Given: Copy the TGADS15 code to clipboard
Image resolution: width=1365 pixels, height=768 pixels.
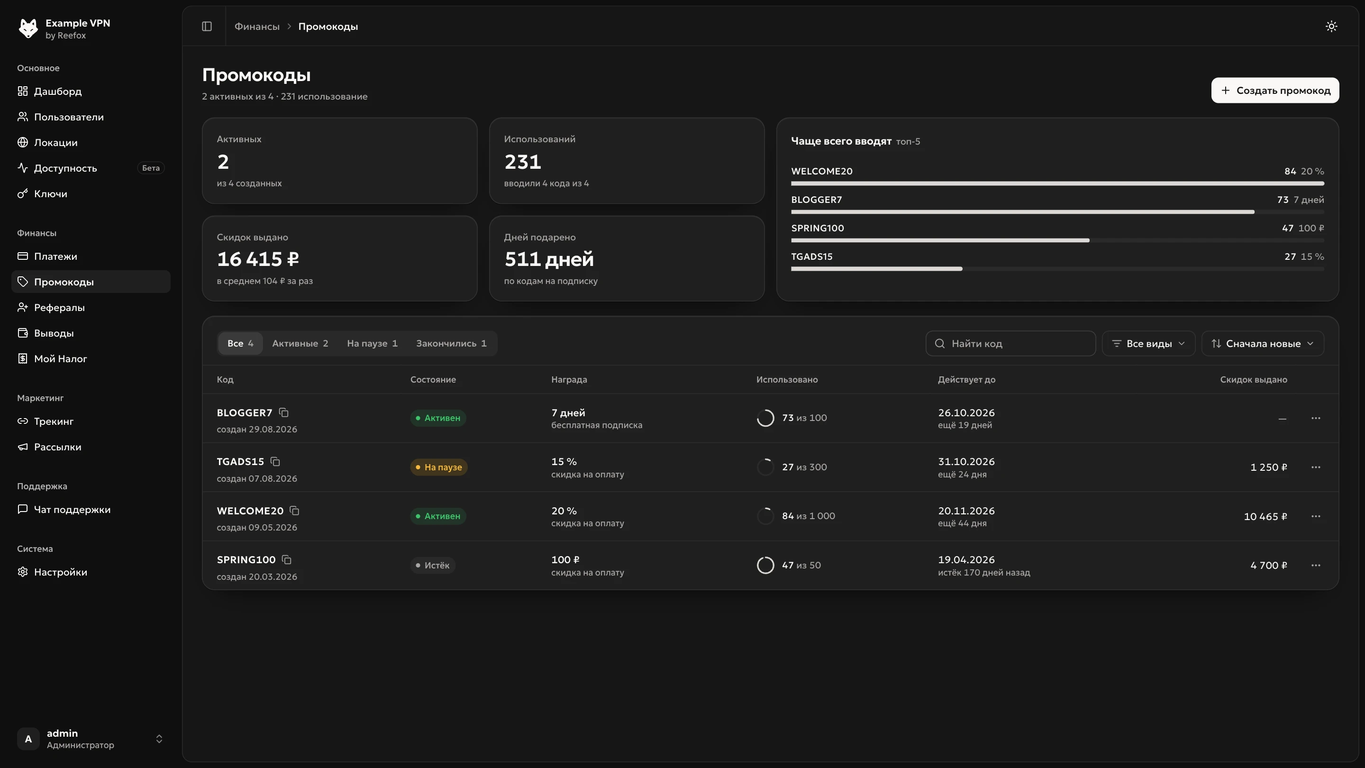Looking at the screenshot, I should pos(275,462).
